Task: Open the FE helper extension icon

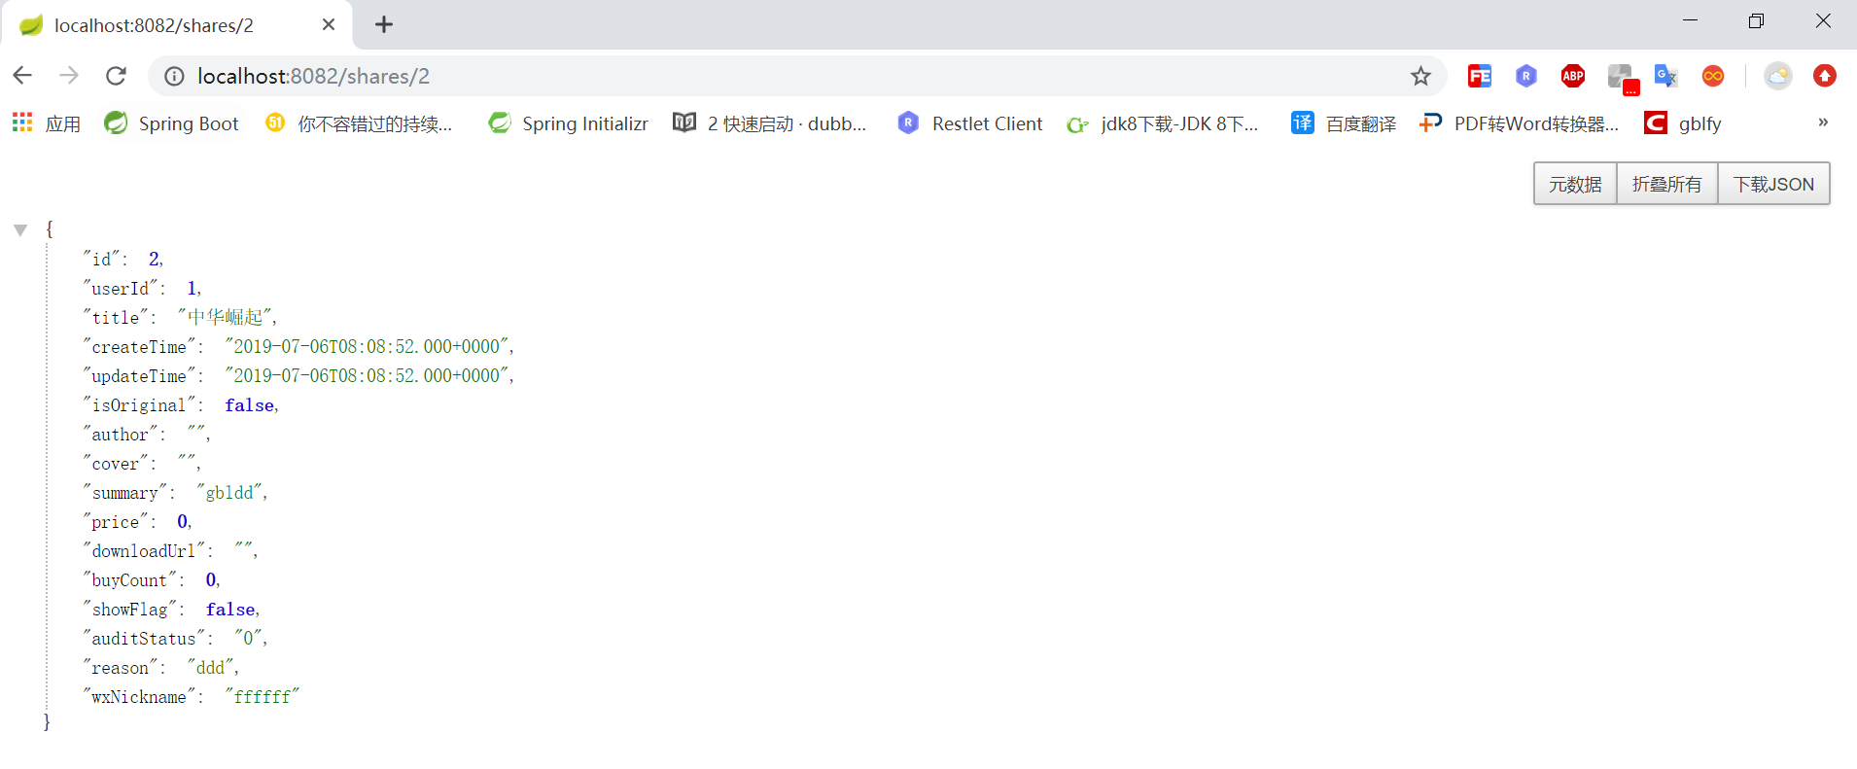Action: 1480,76
